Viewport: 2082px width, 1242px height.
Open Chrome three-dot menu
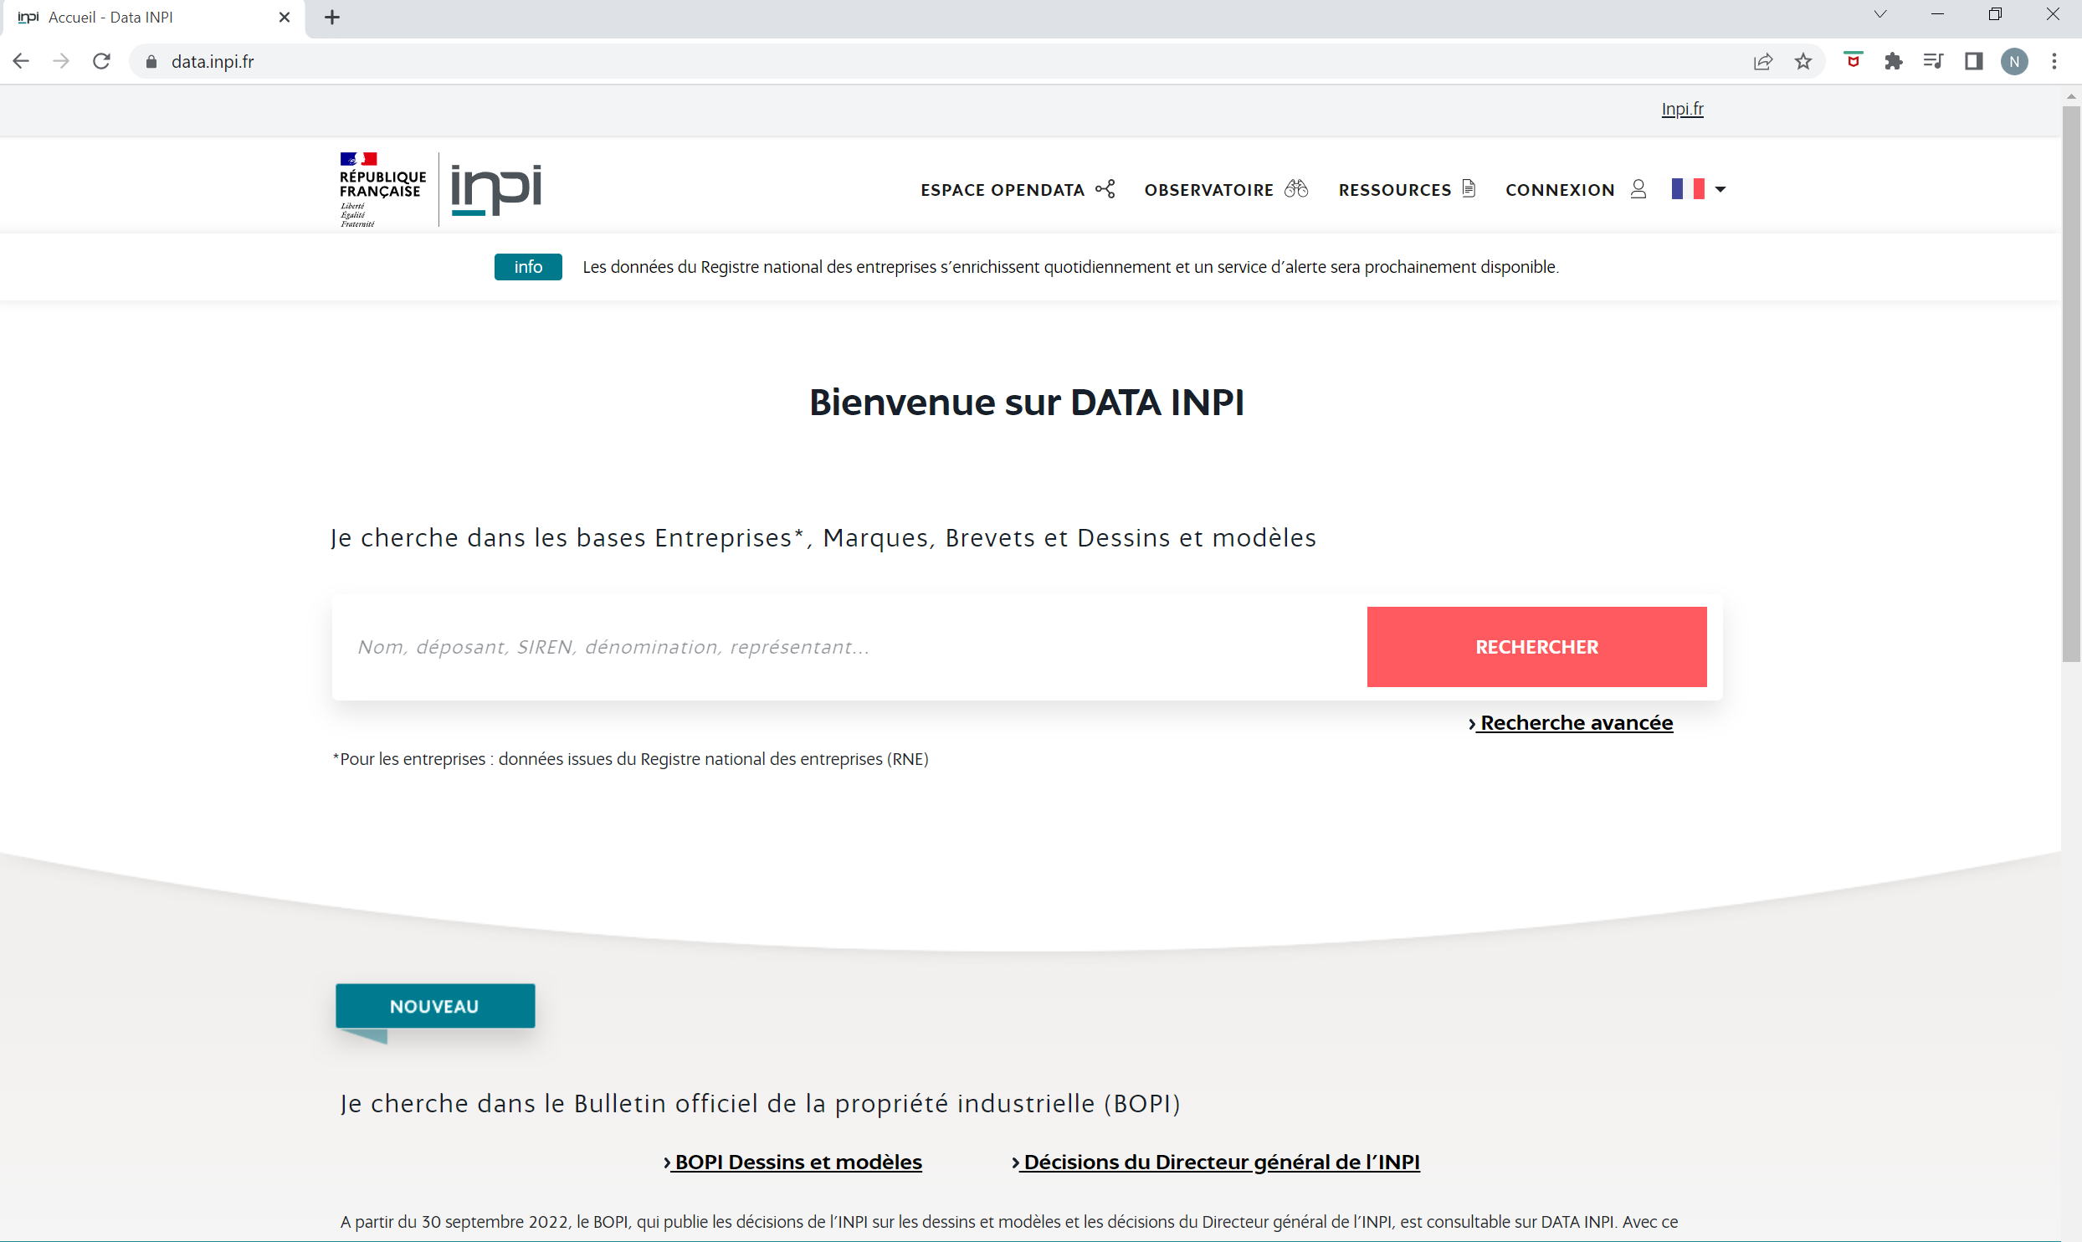coord(2054,61)
